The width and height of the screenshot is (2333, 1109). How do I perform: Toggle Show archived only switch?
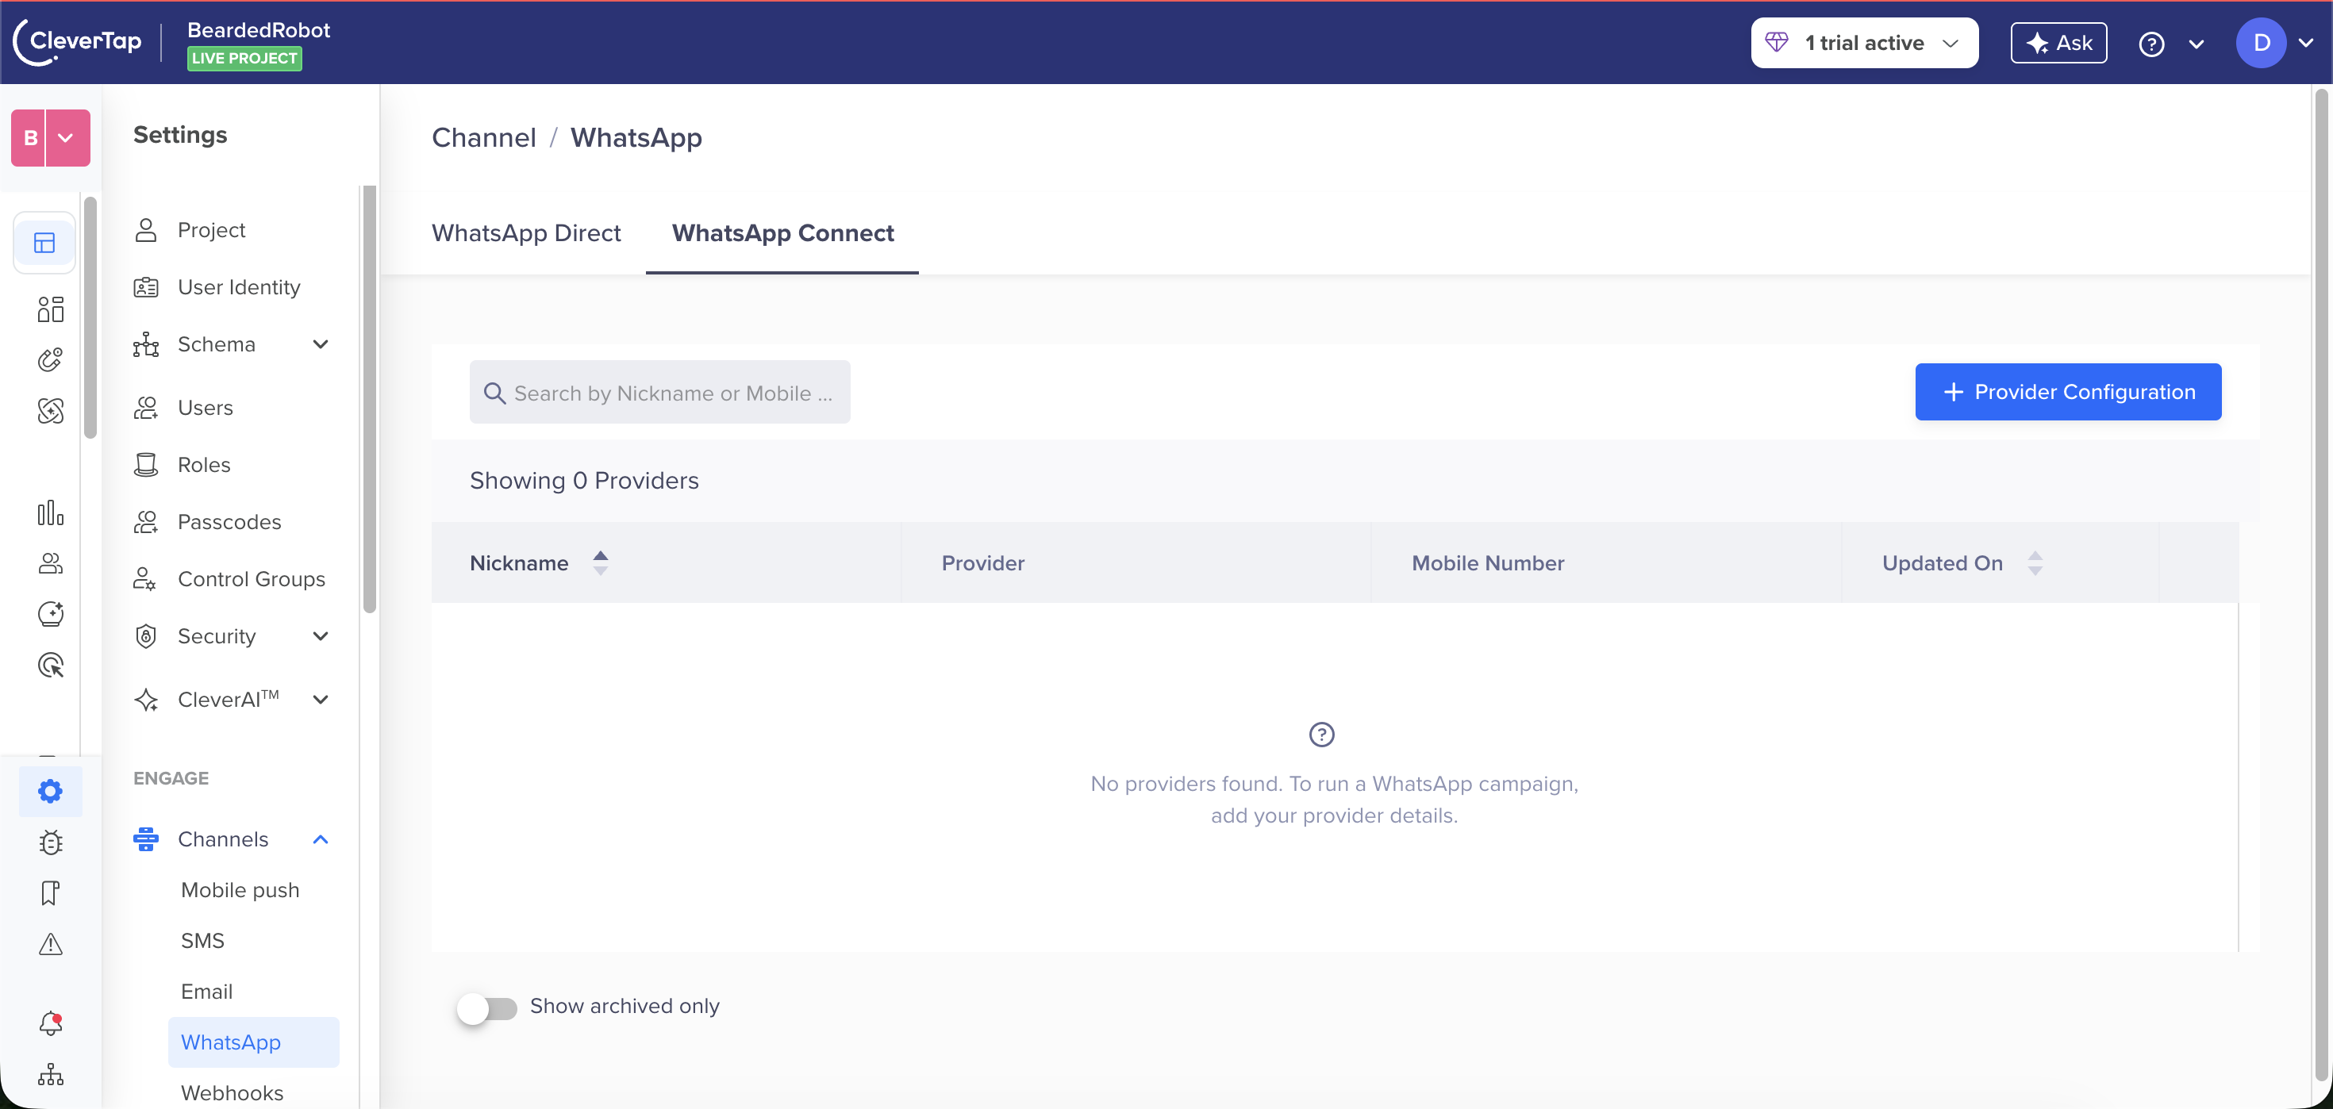486,1007
